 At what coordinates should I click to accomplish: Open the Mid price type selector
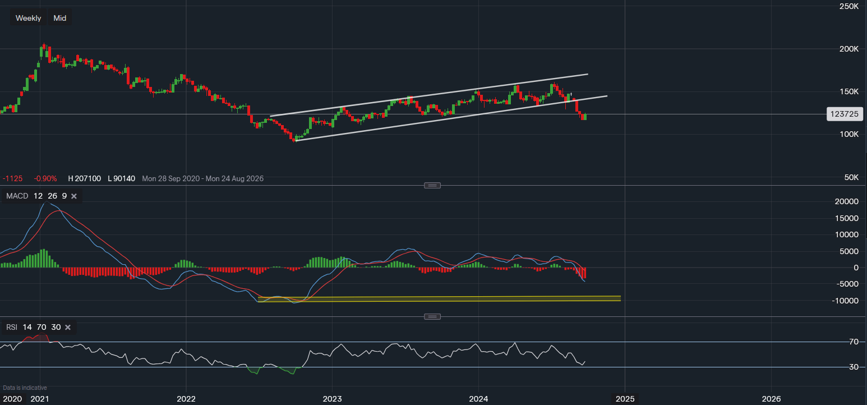point(60,18)
